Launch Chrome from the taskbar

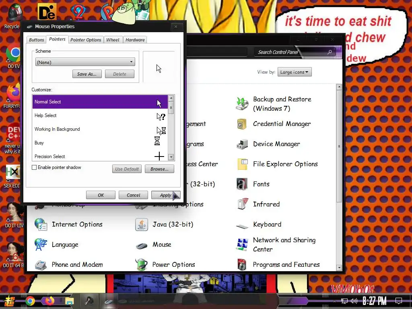tap(30, 301)
